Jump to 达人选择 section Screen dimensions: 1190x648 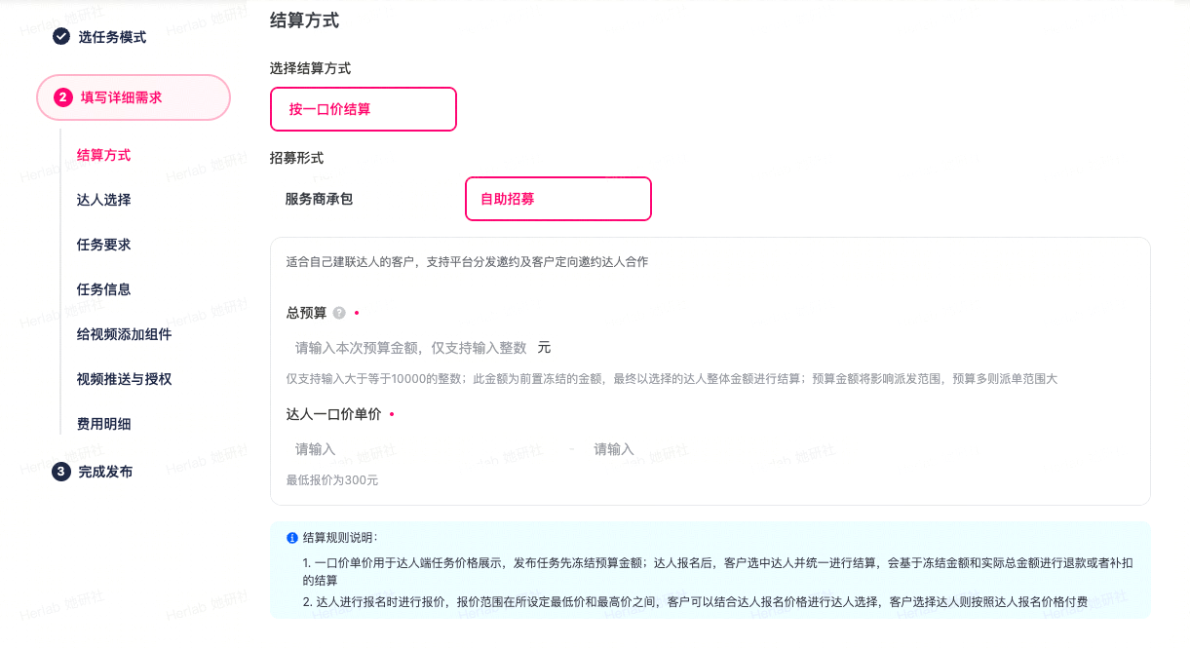point(103,200)
